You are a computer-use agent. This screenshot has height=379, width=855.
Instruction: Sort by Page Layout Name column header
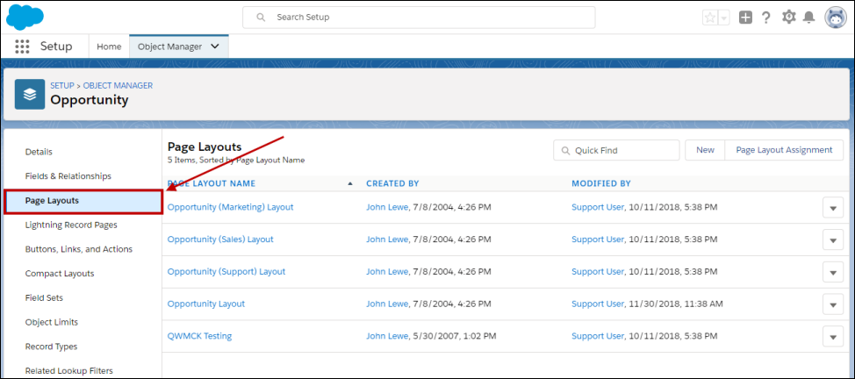pyautogui.click(x=212, y=183)
